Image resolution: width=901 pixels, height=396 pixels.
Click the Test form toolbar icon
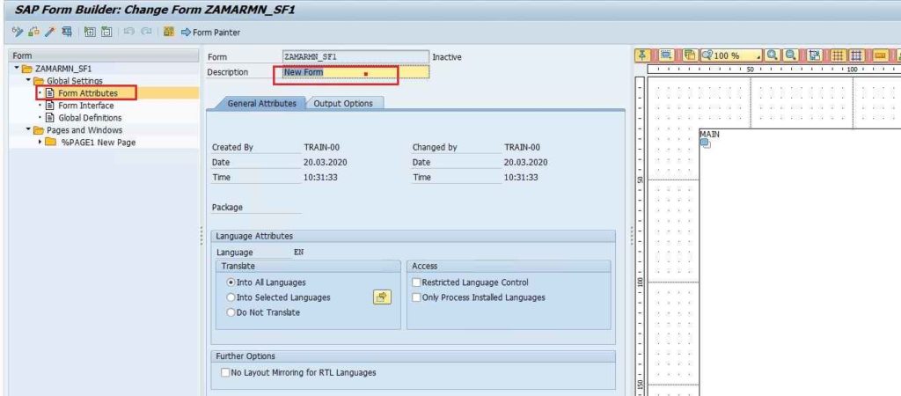tap(67, 33)
